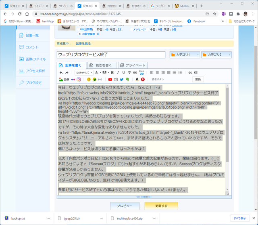
Task: Follow the 記事を見る link
Action: 83,44
